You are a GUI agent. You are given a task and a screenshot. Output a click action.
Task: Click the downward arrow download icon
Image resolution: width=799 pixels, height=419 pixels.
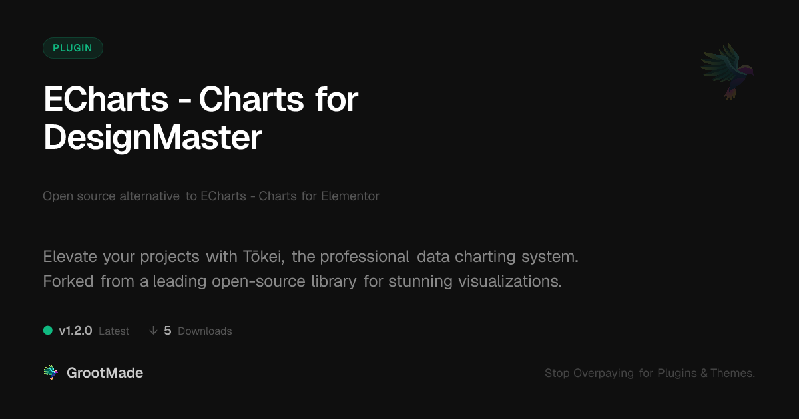153,331
